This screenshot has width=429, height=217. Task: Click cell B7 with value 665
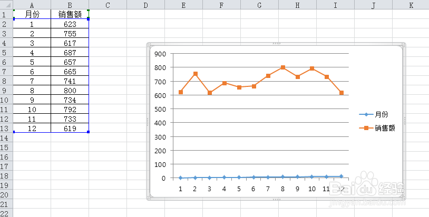[x=70, y=71]
